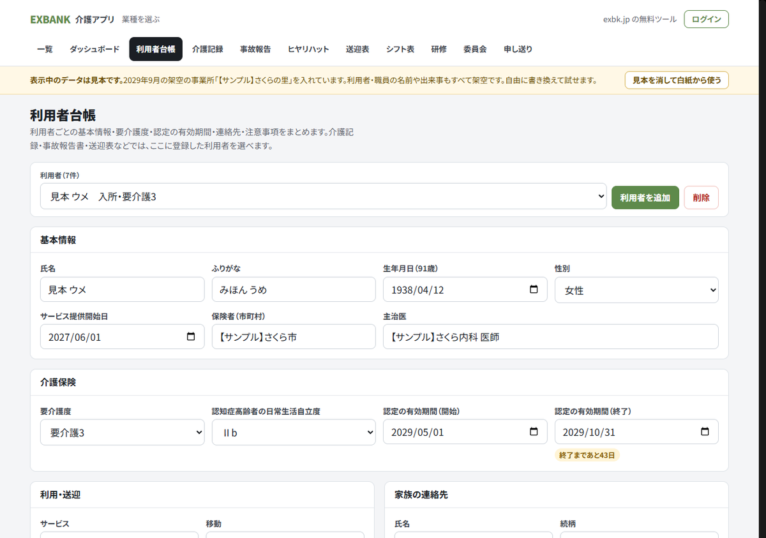Viewport: 766px width, 538px height.
Task: Click the 終了まであと43日 badge
Action: tap(587, 455)
